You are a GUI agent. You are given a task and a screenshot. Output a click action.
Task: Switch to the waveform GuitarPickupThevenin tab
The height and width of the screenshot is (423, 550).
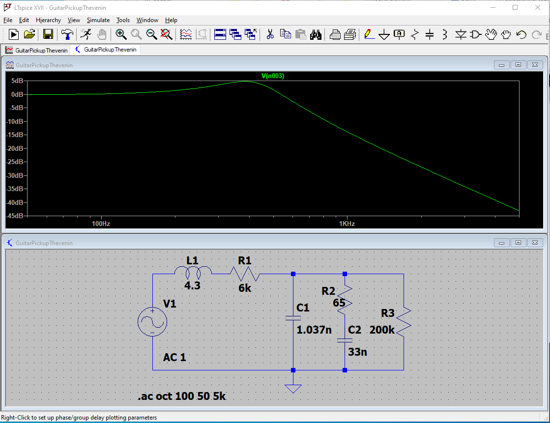(36, 50)
